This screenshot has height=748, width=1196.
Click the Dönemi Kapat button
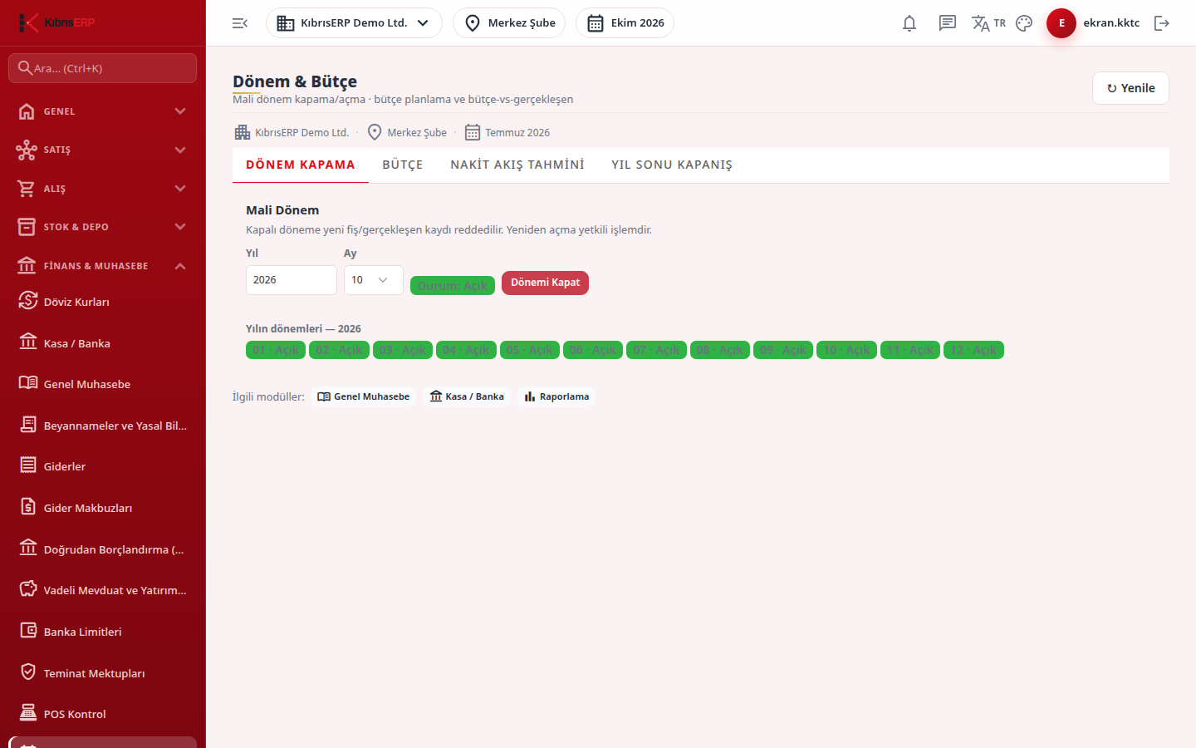545,283
